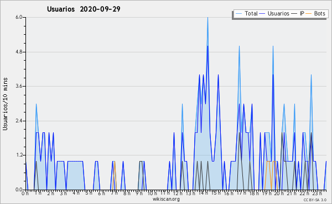Click the '2.4' y-axis value

(x=19, y=121)
